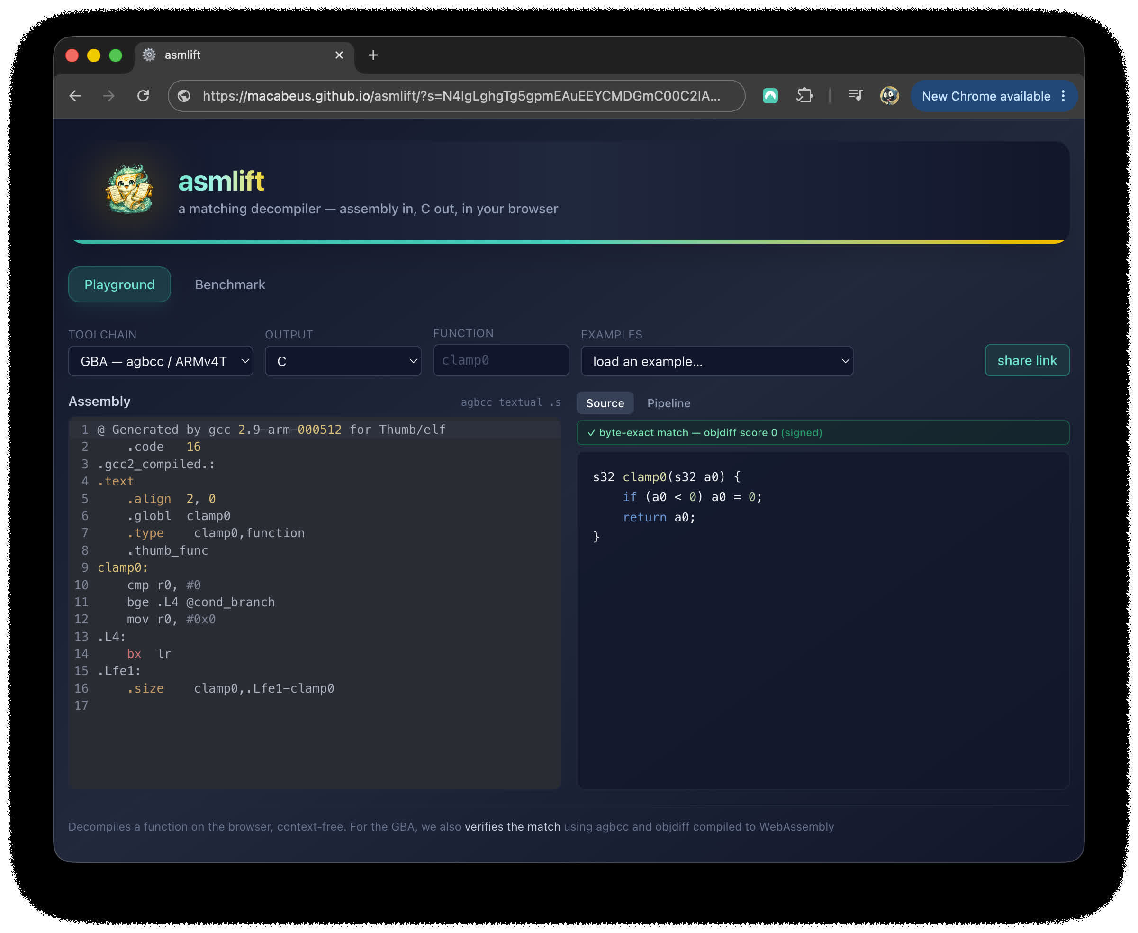The image size is (1138, 933).
Task: Switch to the Benchmark tab
Action: click(x=230, y=284)
